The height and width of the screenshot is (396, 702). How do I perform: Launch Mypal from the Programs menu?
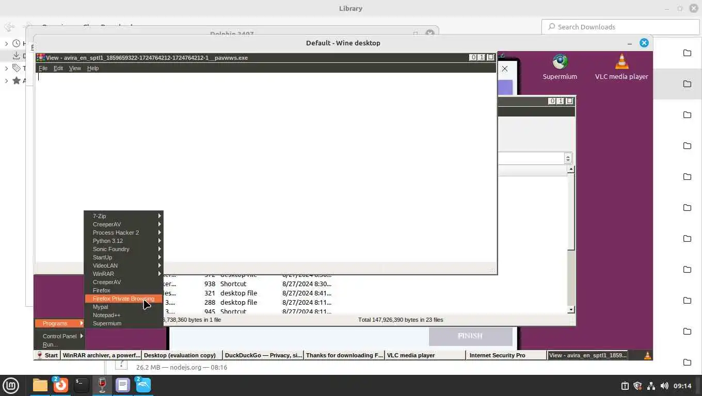tap(123, 307)
